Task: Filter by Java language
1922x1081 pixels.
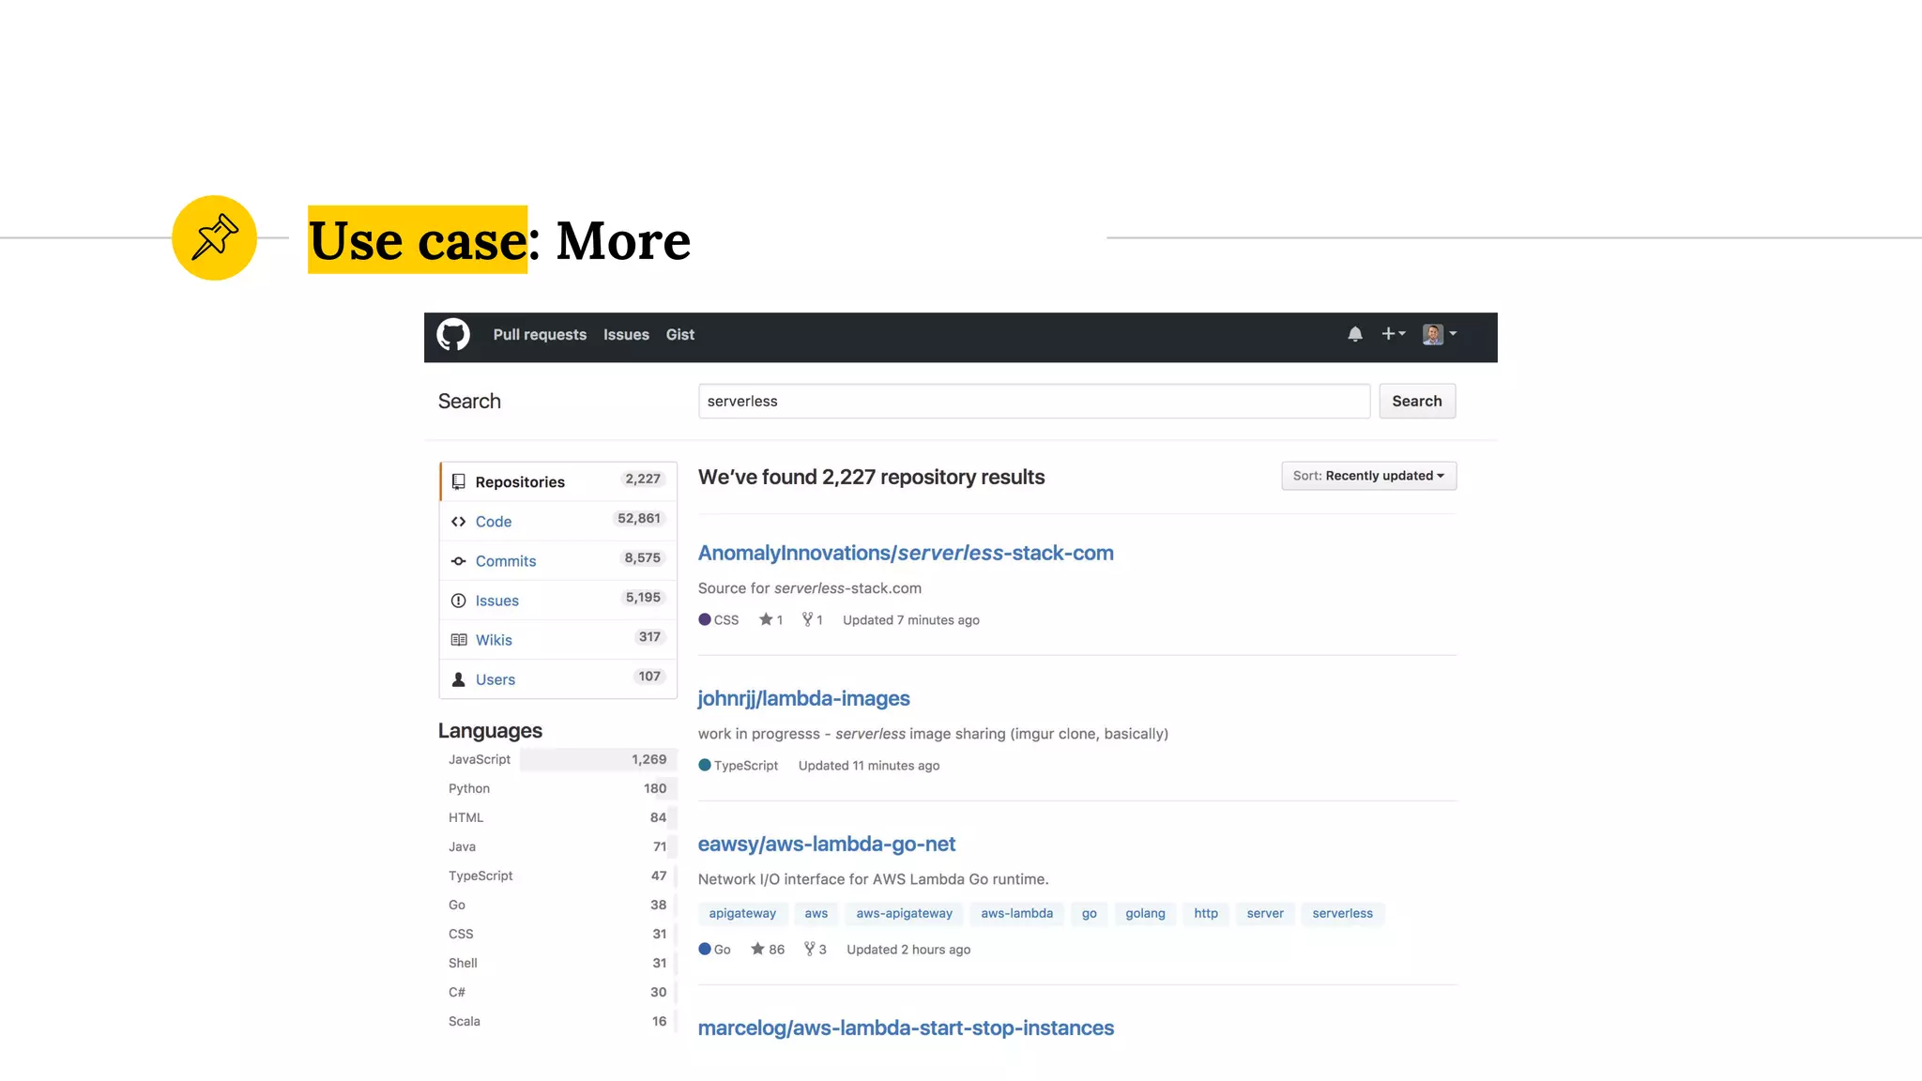Action: [x=558, y=846]
